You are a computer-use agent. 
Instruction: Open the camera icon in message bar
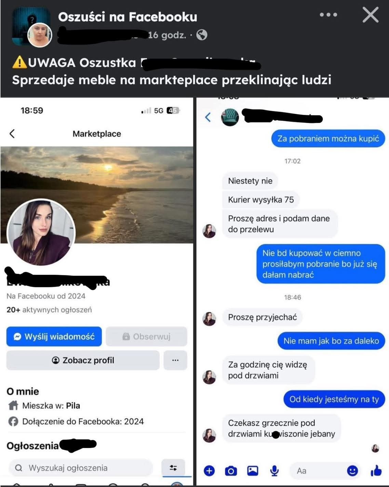pyautogui.click(x=231, y=471)
